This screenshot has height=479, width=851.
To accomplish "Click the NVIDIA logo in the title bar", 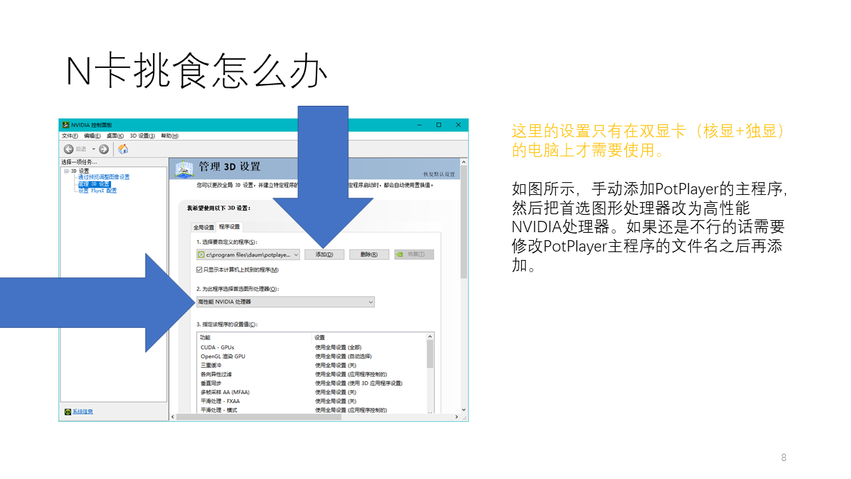I will (65, 125).
